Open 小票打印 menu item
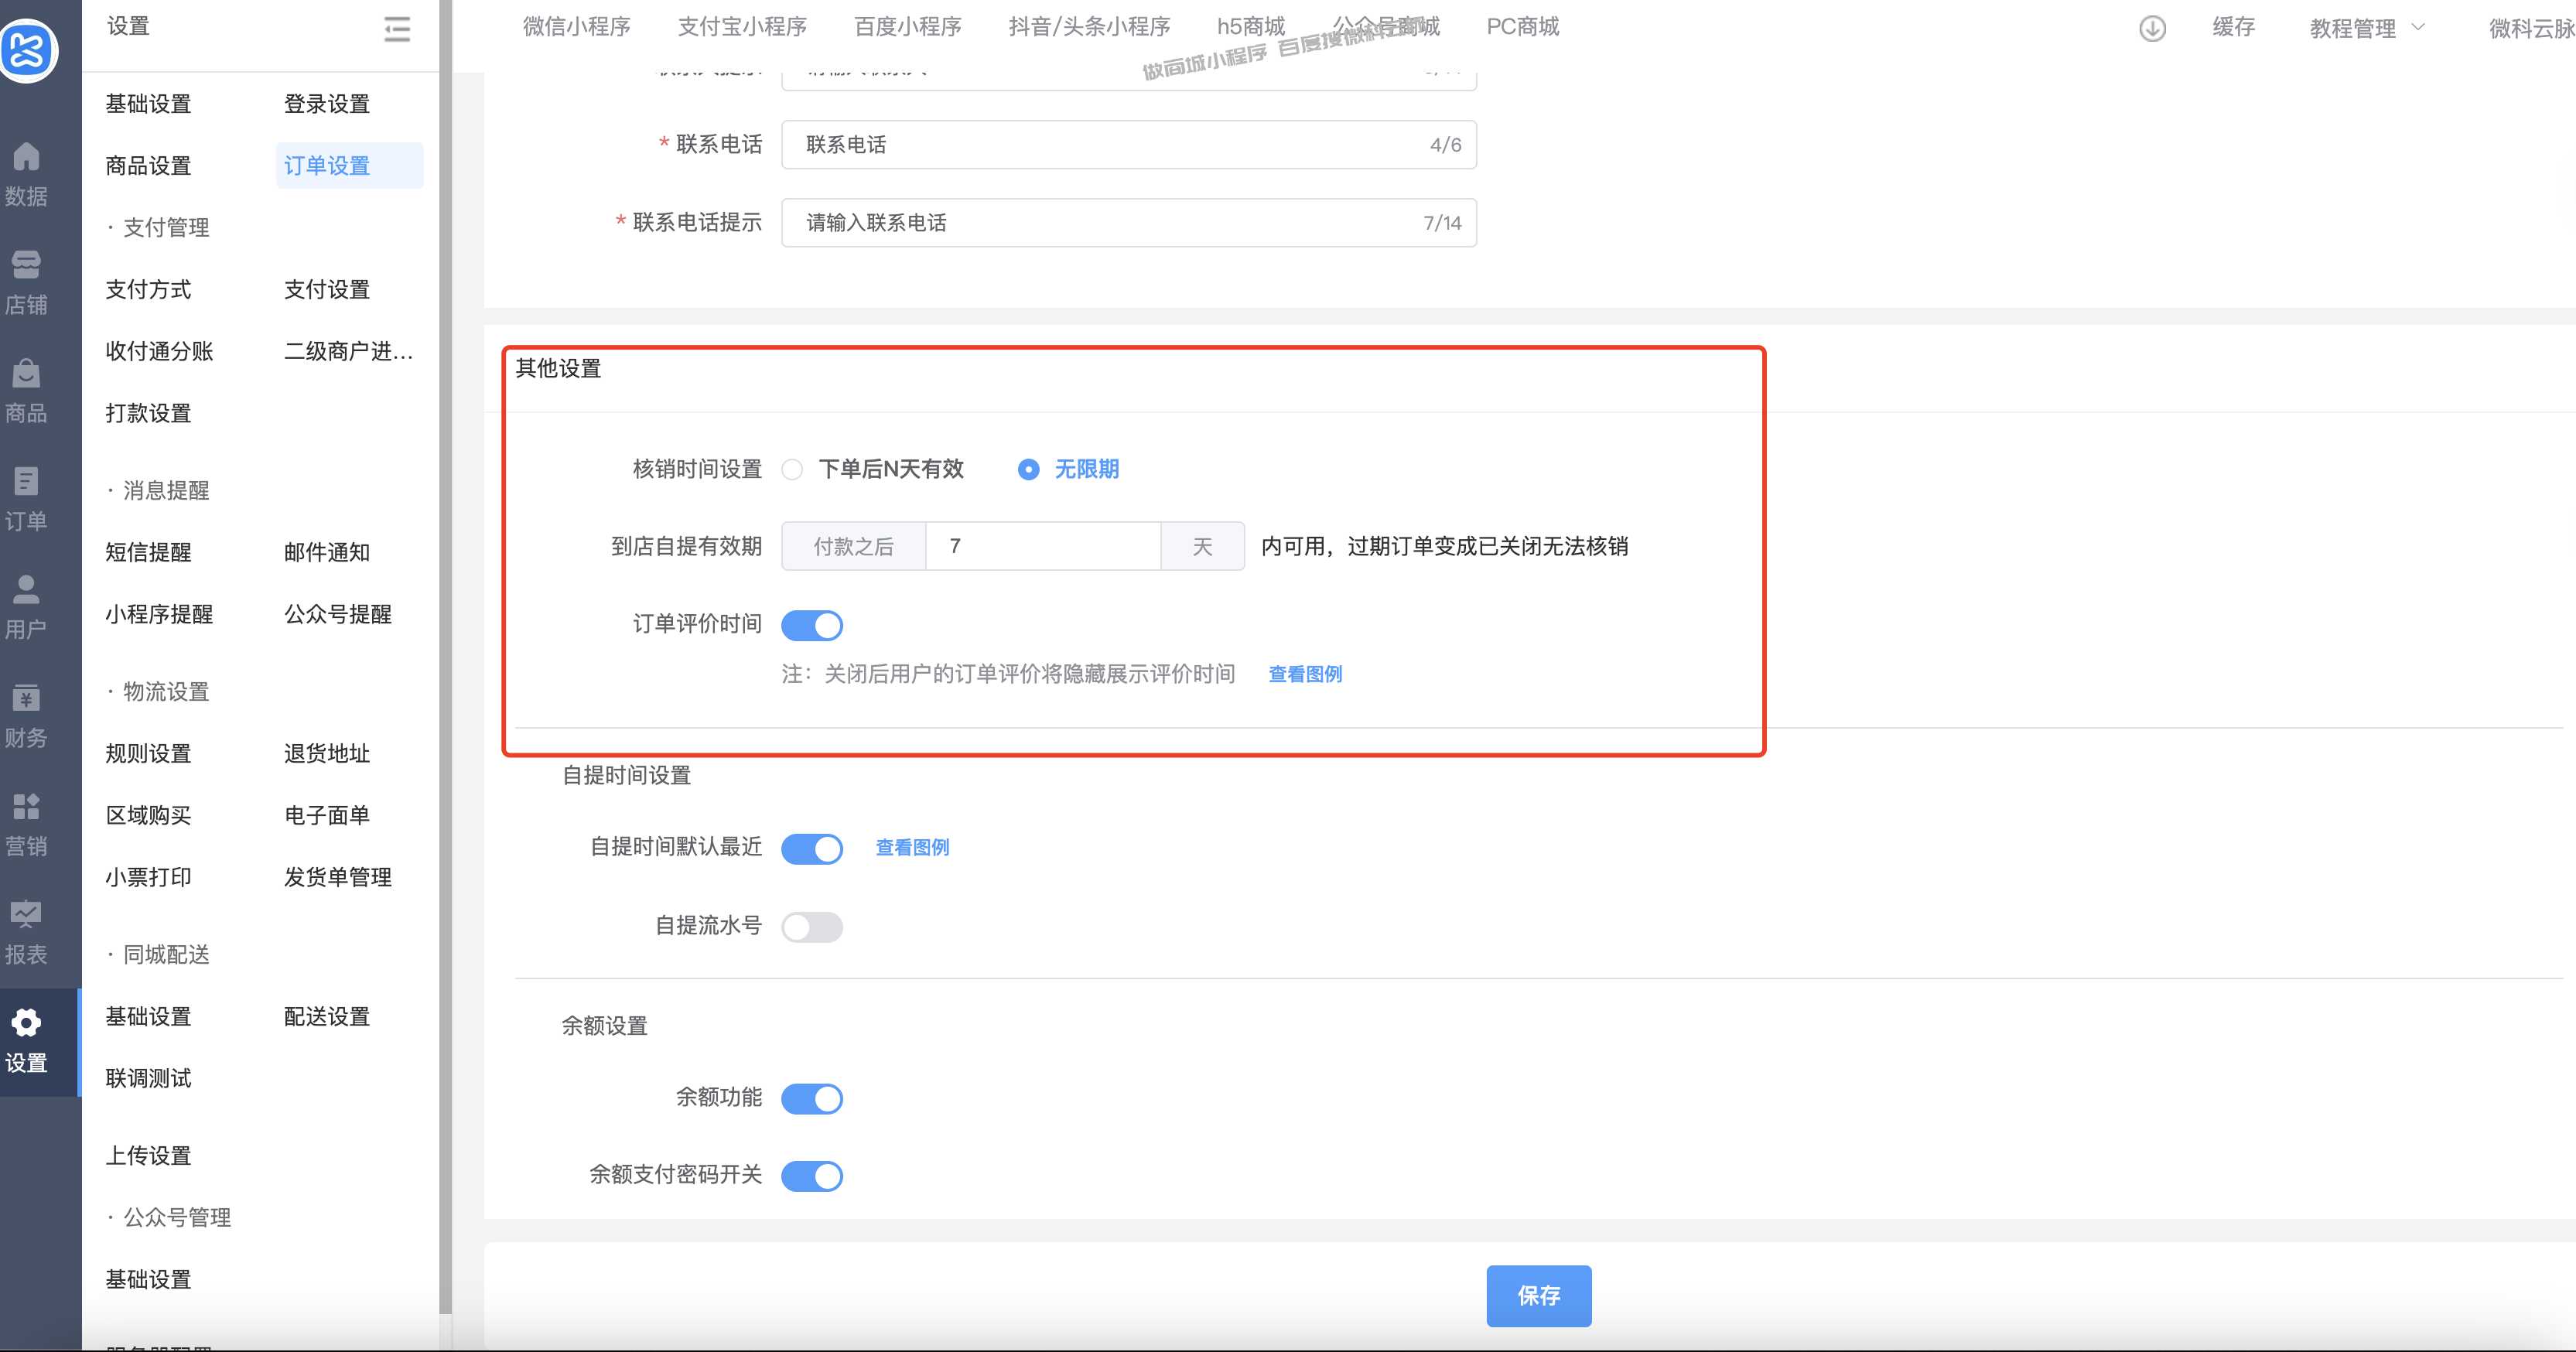The height and width of the screenshot is (1352, 2576). (148, 878)
